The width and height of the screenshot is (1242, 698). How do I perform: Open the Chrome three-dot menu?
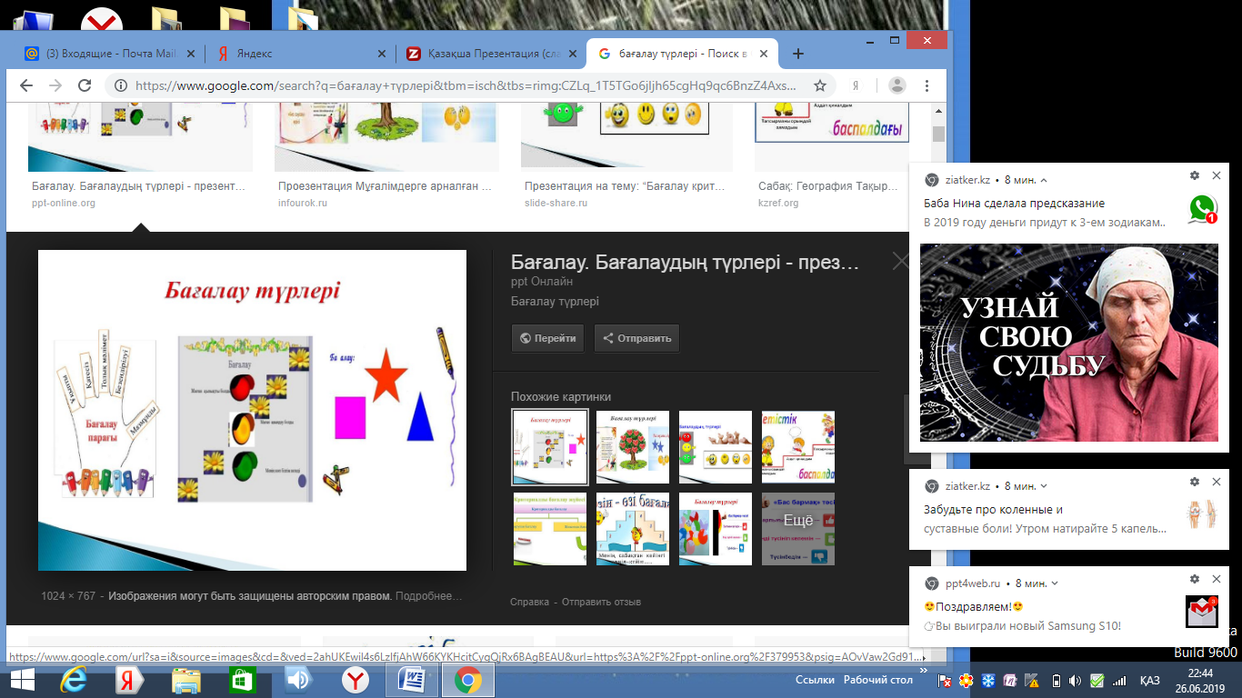pos(926,85)
